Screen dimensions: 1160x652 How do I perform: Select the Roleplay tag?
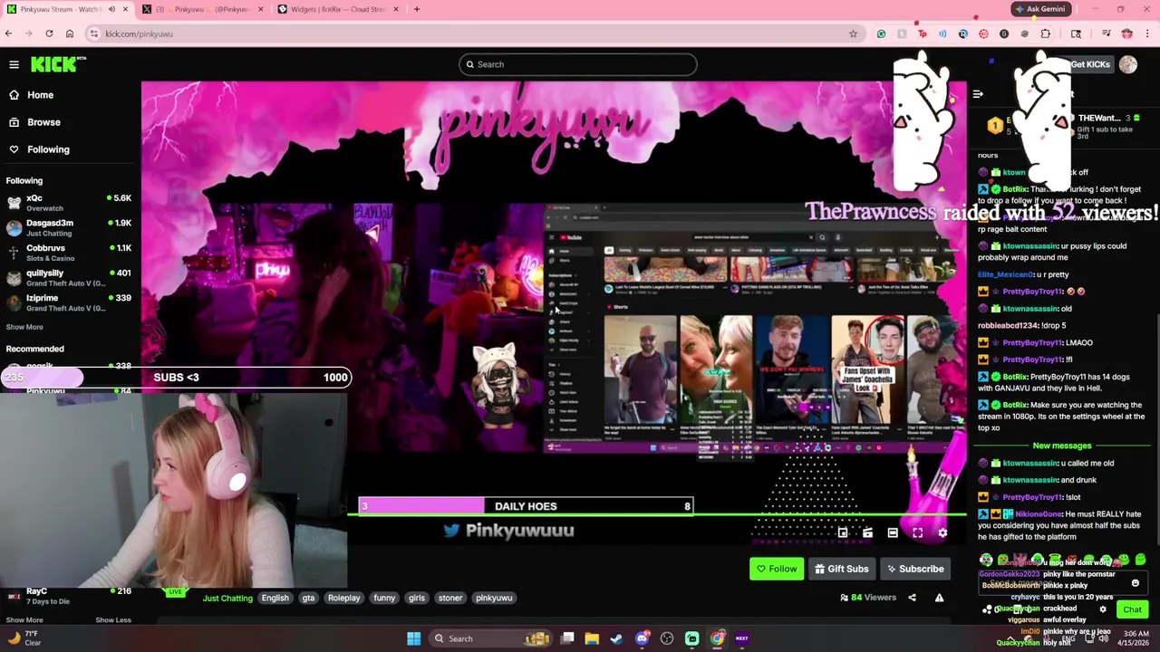(x=343, y=598)
